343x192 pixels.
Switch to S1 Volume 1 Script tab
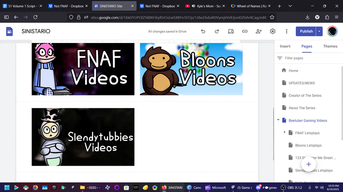click(22, 6)
